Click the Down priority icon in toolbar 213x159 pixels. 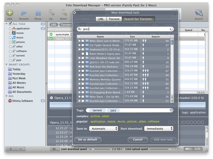[x=64, y=12]
